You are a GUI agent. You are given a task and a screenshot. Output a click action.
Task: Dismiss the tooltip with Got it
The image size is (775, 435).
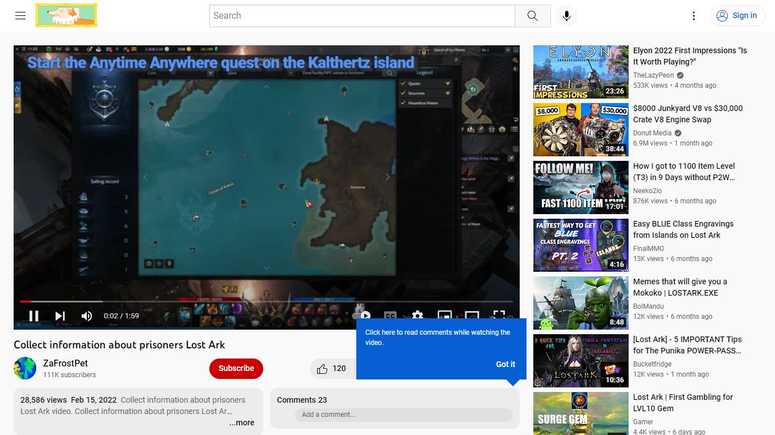coord(506,364)
